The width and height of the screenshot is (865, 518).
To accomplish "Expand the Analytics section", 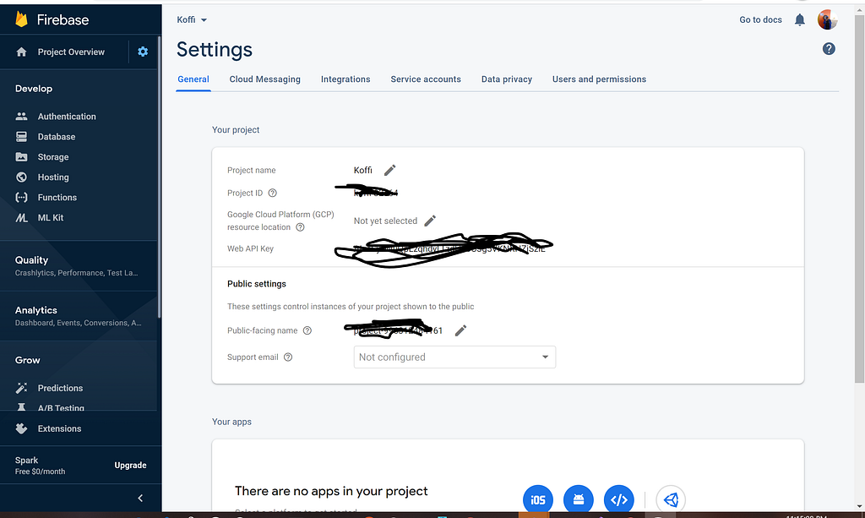I will [79, 315].
